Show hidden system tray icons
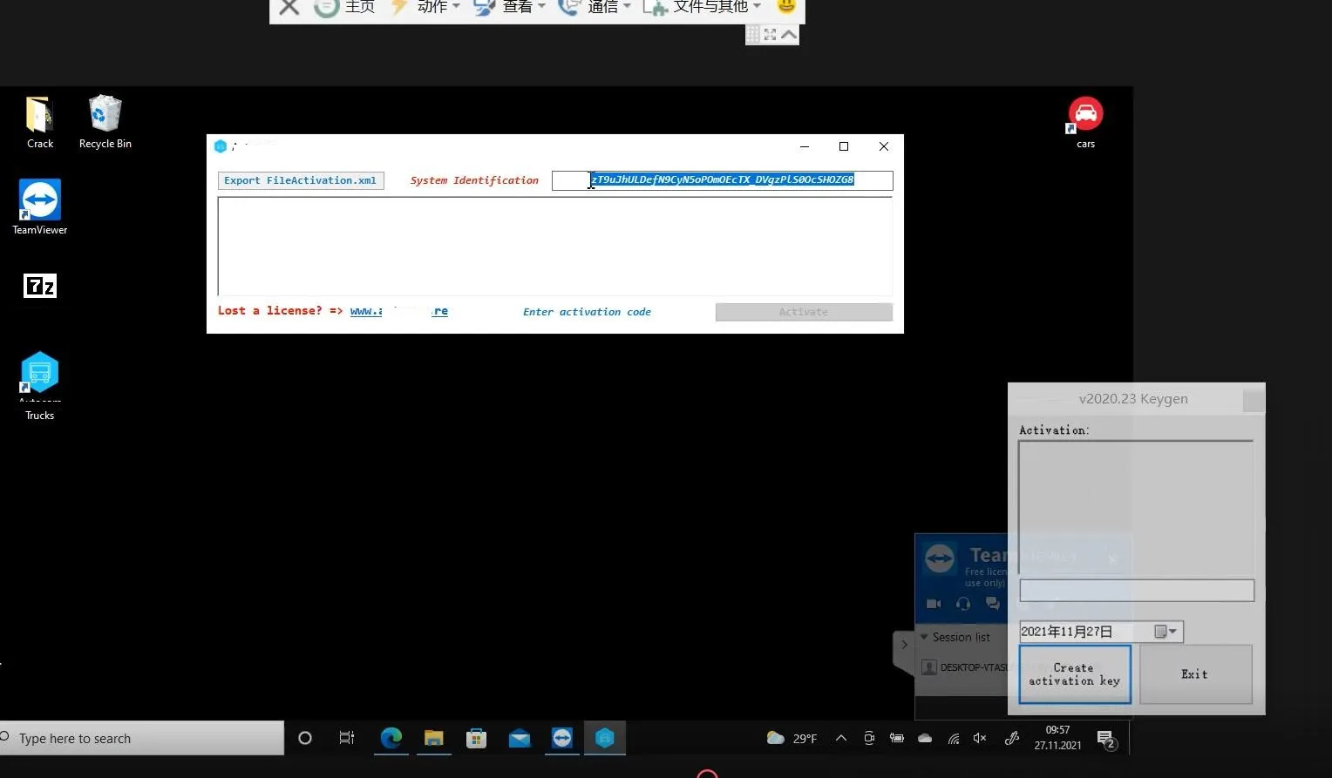This screenshot has width=1332, height=778. 840,738
